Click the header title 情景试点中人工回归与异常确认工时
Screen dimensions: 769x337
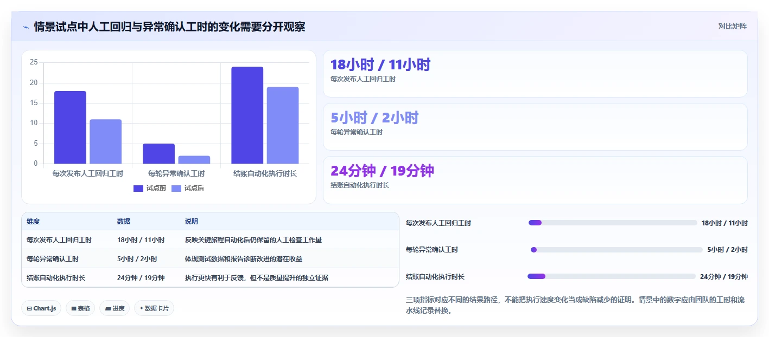[x=169, y=27]
